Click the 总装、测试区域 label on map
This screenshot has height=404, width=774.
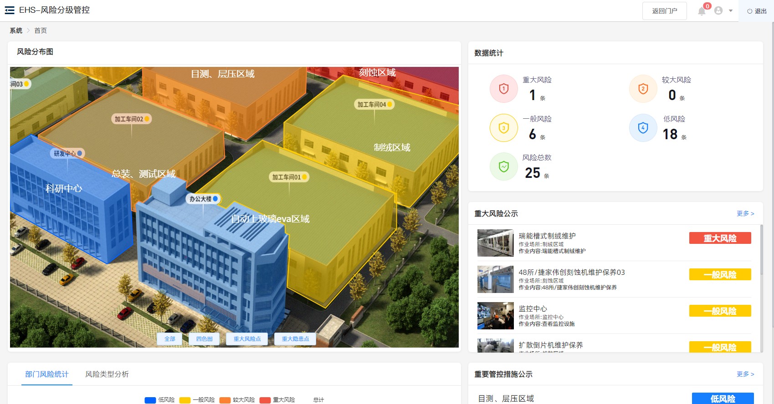coord(144,174)
